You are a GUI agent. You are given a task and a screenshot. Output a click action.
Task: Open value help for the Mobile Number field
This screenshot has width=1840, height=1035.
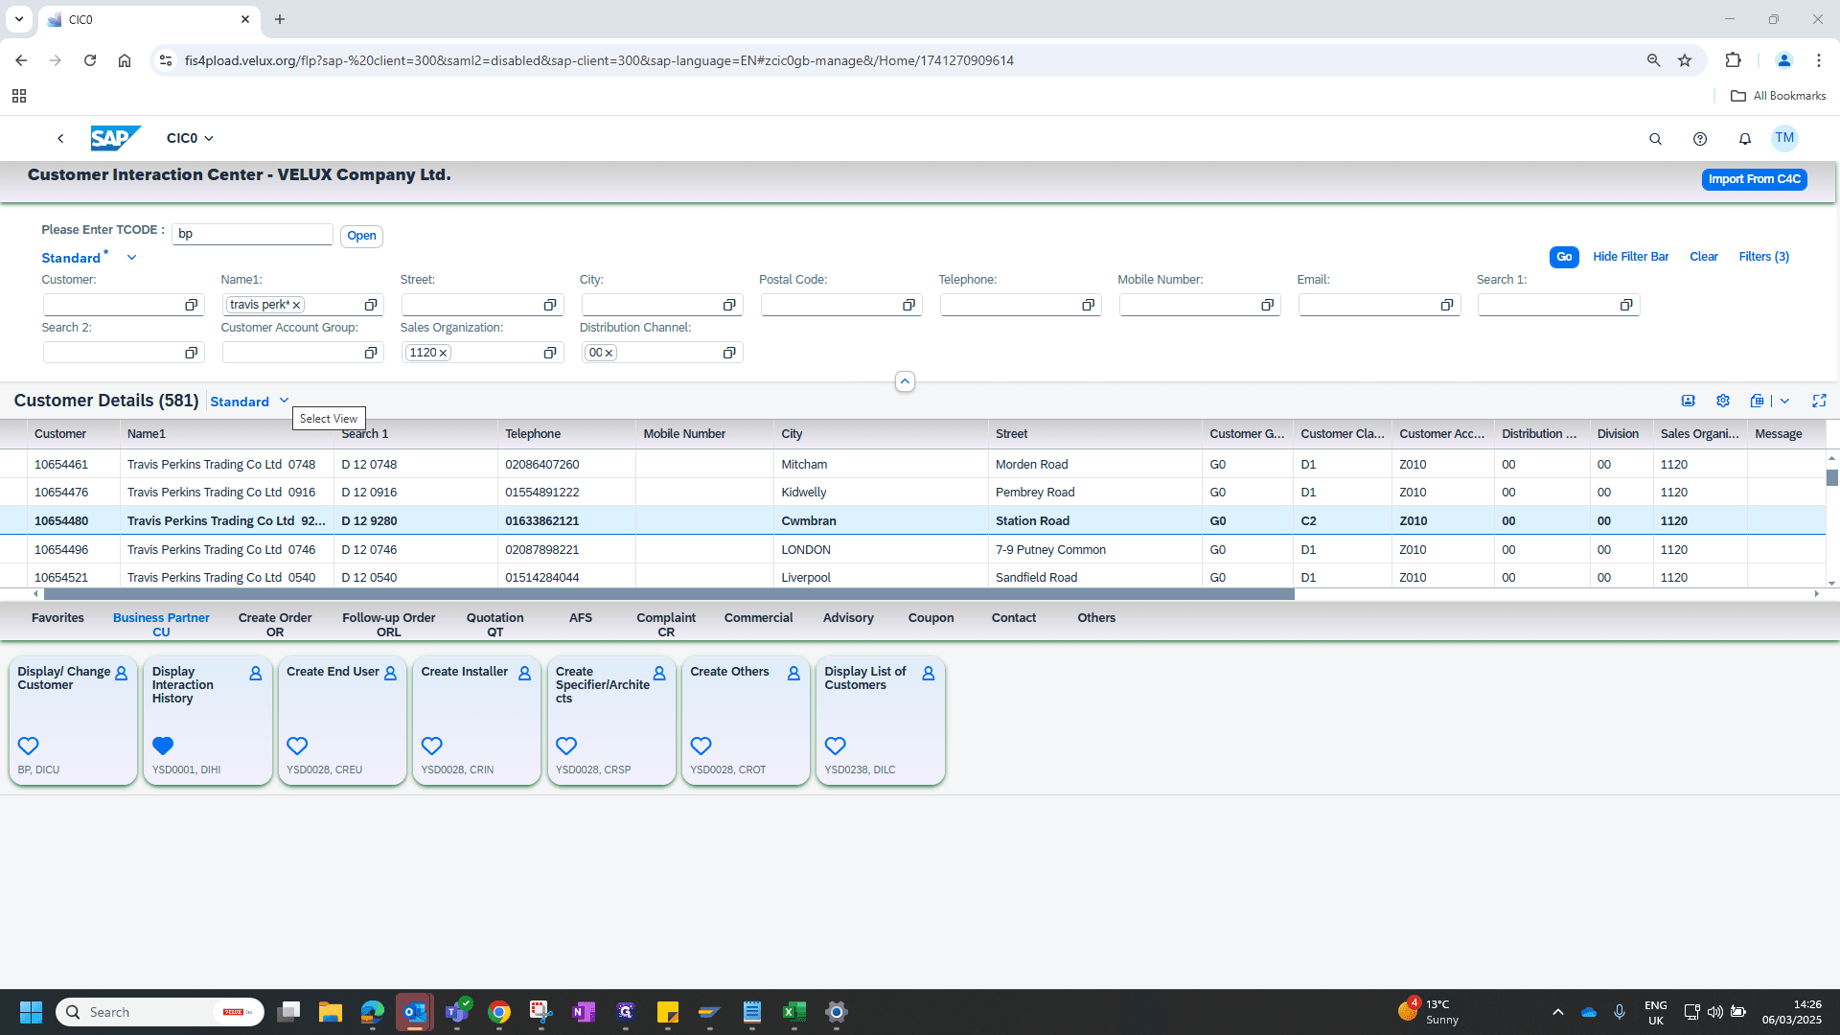pos(1268,305)
